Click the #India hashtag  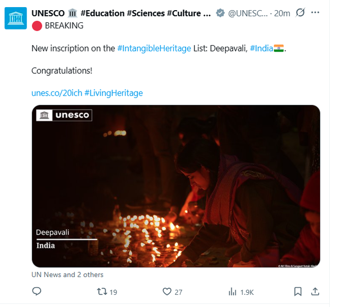[261, 48]
